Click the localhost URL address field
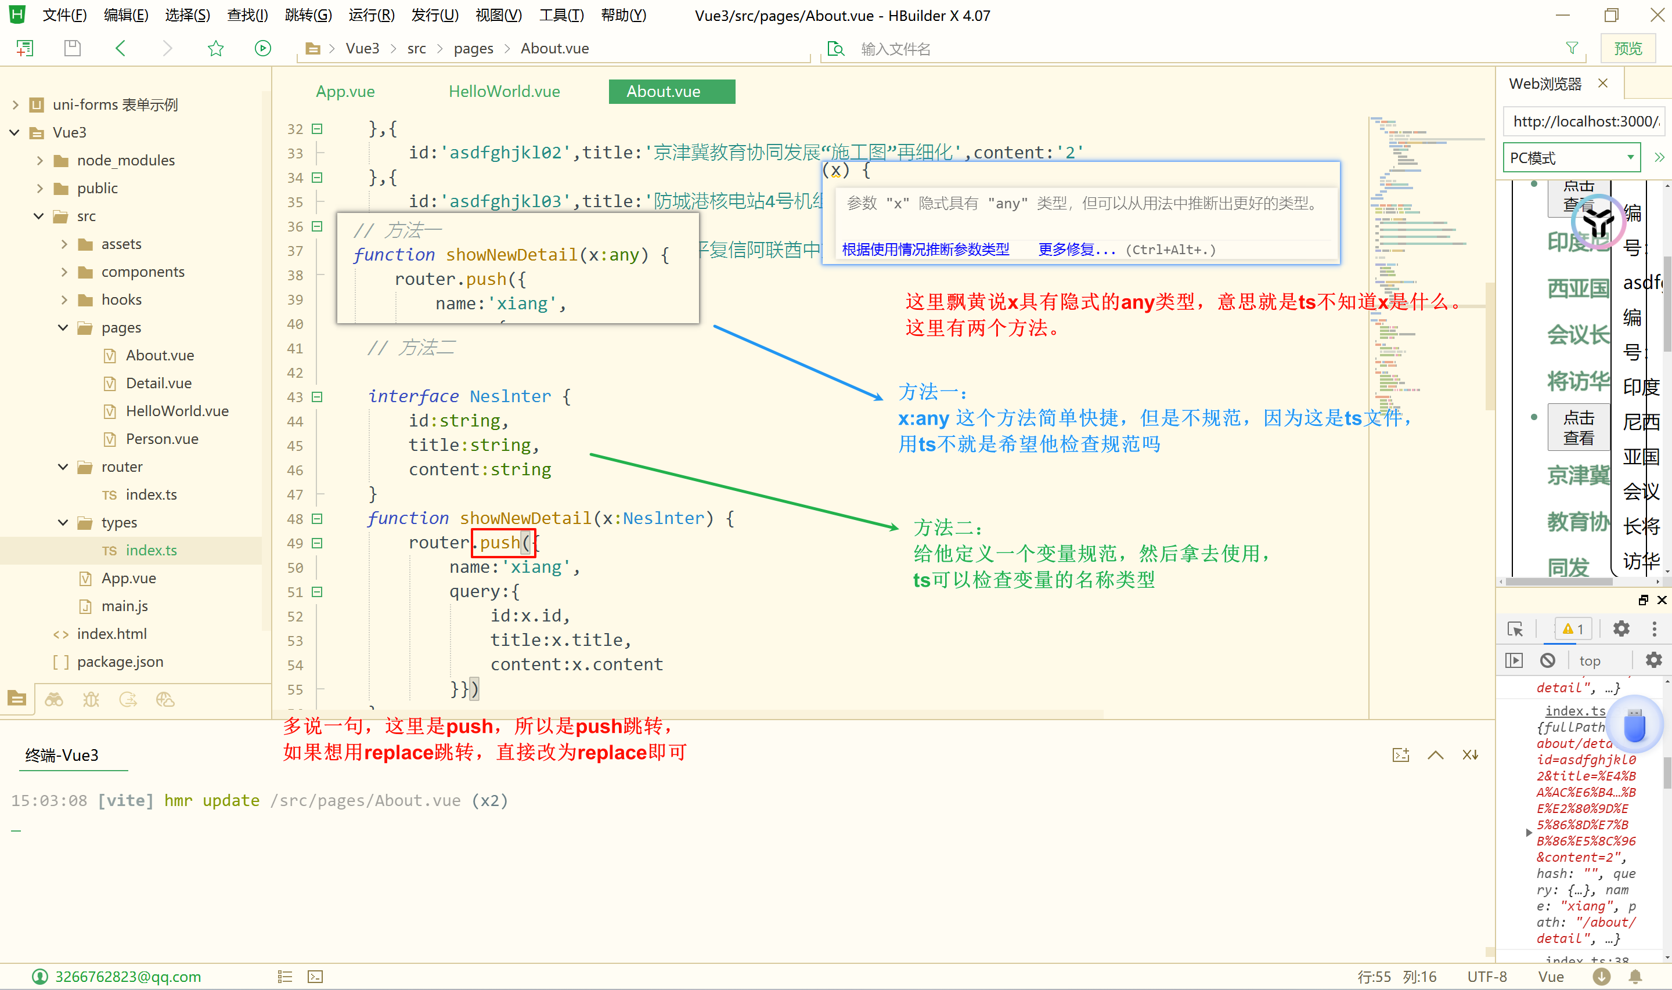The height and width of the screenshot is (990, 1672). (1584, 121)
